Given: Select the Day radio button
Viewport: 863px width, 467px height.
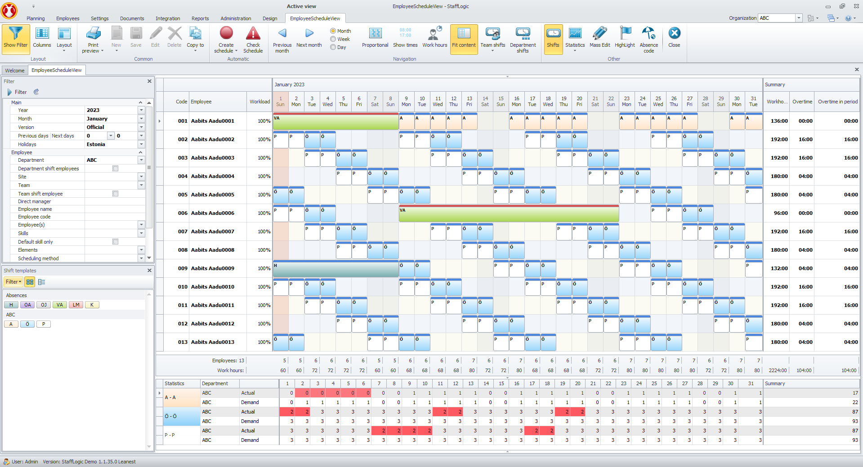Looking at the screenshot, I should pos(333,47).
